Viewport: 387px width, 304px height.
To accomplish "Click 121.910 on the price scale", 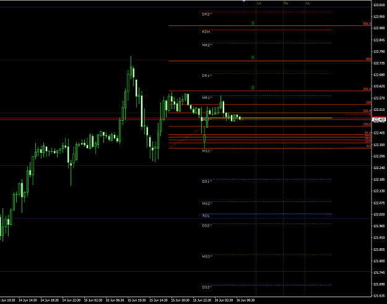I will (379, 238).
